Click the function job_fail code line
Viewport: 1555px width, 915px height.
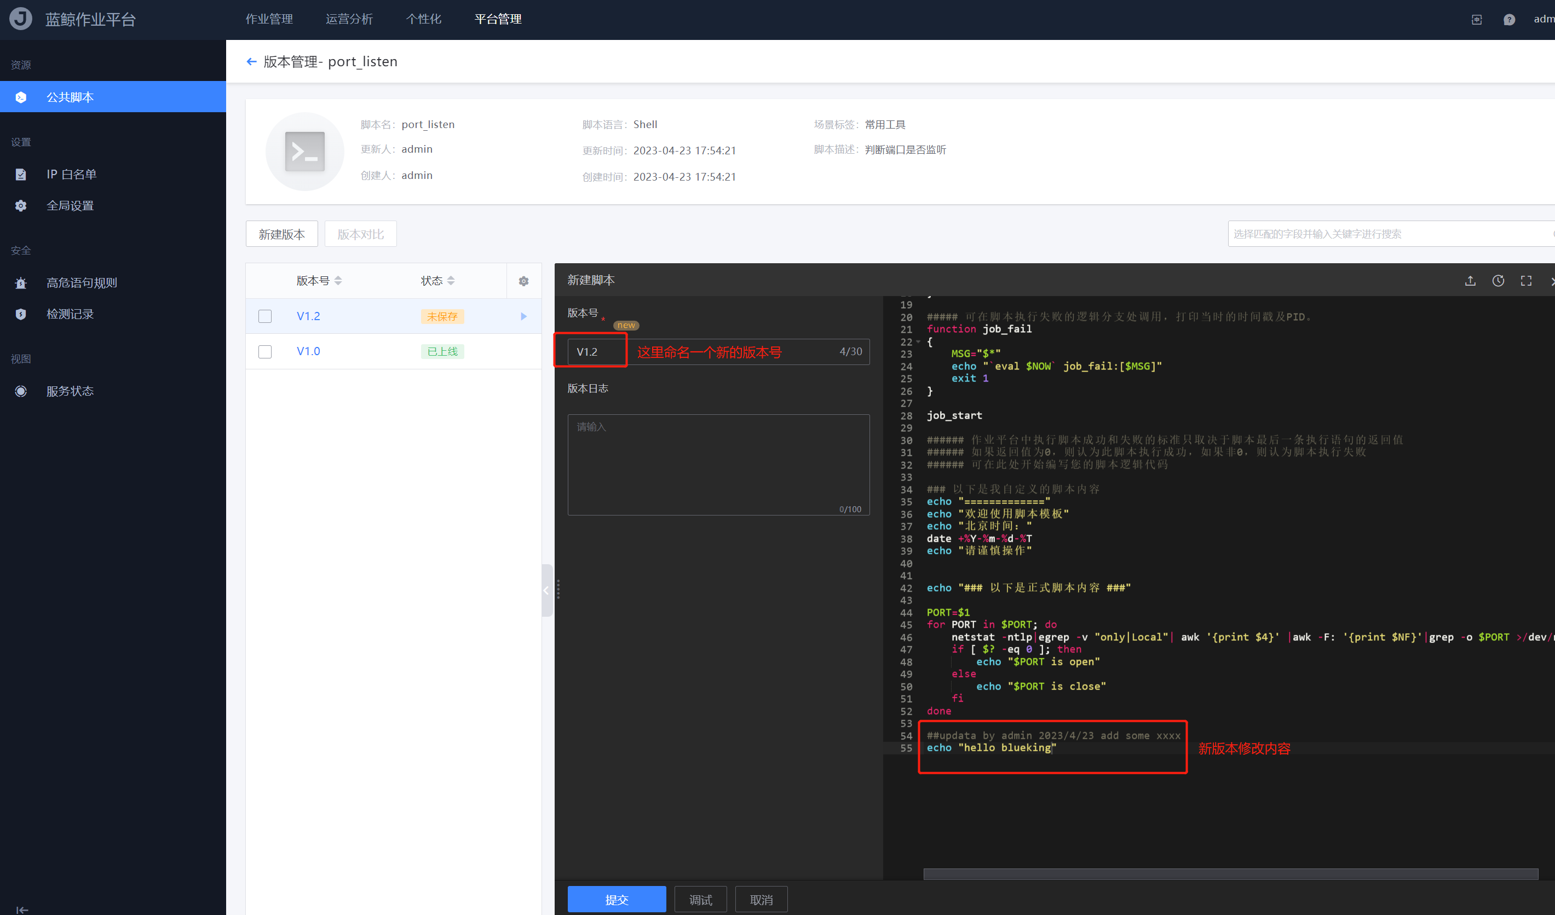point(978,329)
